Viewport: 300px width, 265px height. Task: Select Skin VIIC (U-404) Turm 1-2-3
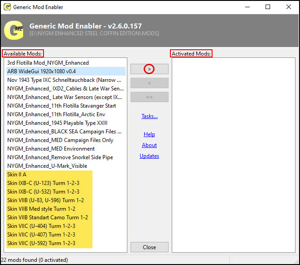pyautogui.click(x=66, y=226)
